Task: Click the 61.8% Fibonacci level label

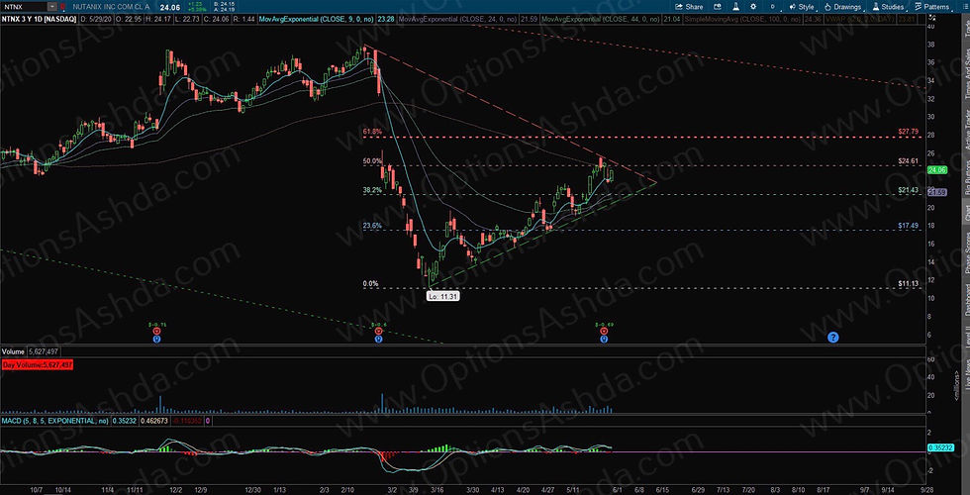Action: tap(372, 132)
